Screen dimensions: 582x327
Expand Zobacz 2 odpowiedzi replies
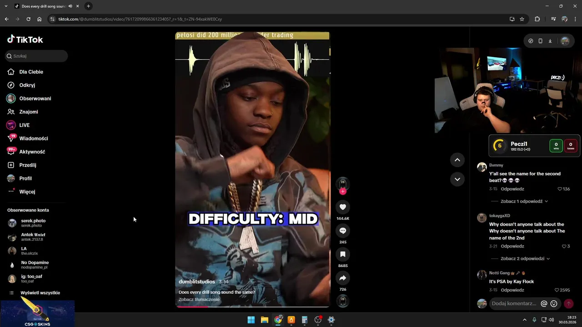point(525,258)
